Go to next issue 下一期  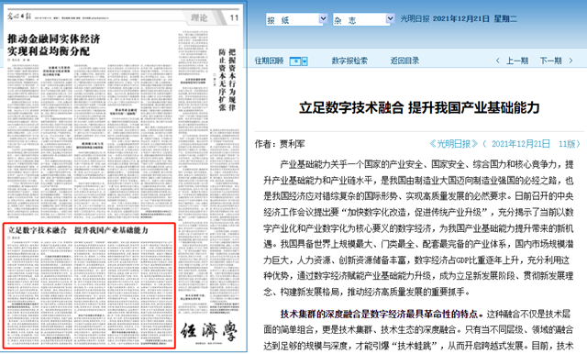click(x=550, y=61)
